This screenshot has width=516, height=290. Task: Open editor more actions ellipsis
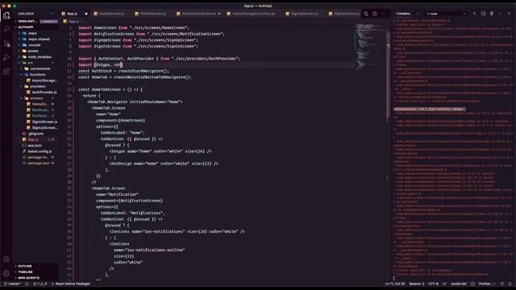[x=384, y=14]
